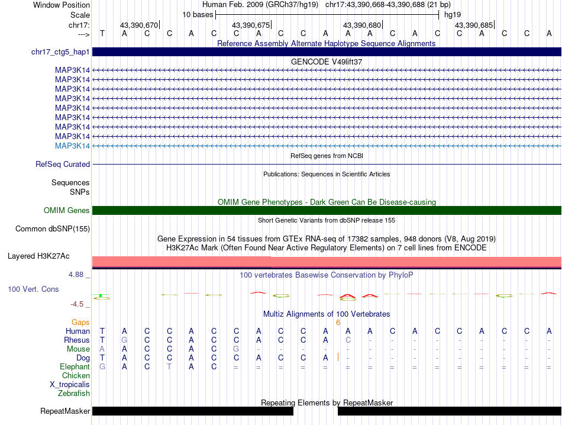Select the Rhesus species row label

(77, 340)
